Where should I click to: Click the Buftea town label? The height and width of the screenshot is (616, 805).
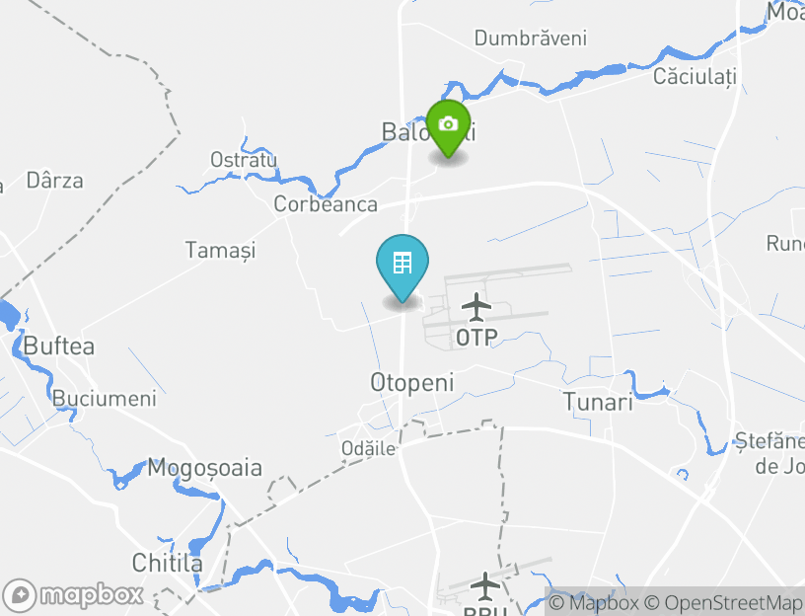(x=59, y=346)
